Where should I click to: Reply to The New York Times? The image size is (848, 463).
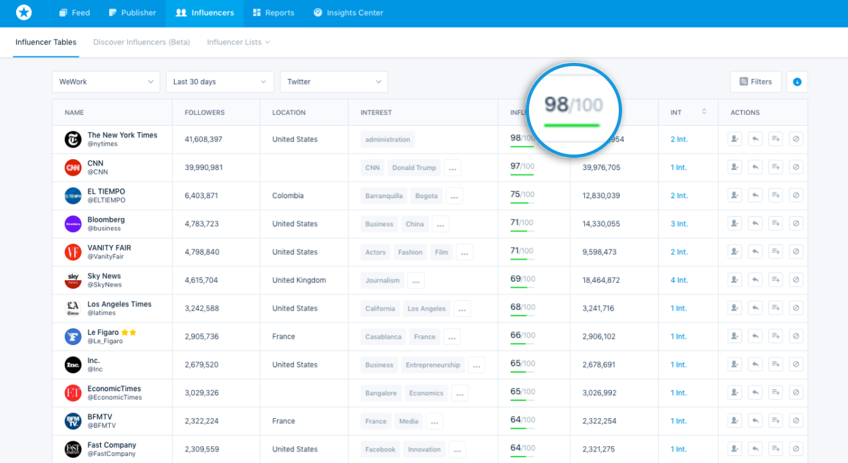[x=756, y=139]
